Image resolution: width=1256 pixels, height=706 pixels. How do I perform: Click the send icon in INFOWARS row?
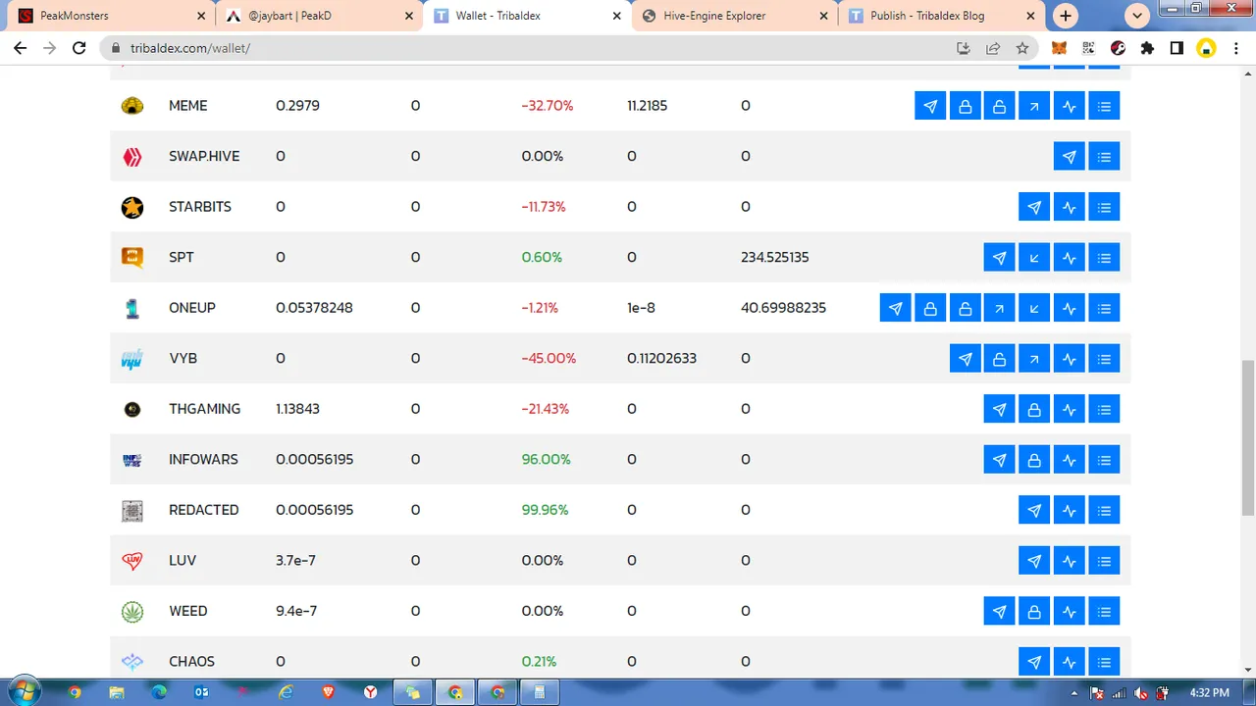click(x=1000, y=460)
